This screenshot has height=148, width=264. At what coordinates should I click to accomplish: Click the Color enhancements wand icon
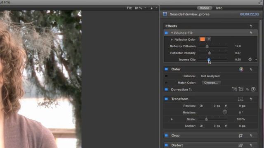tap(241, 69)
